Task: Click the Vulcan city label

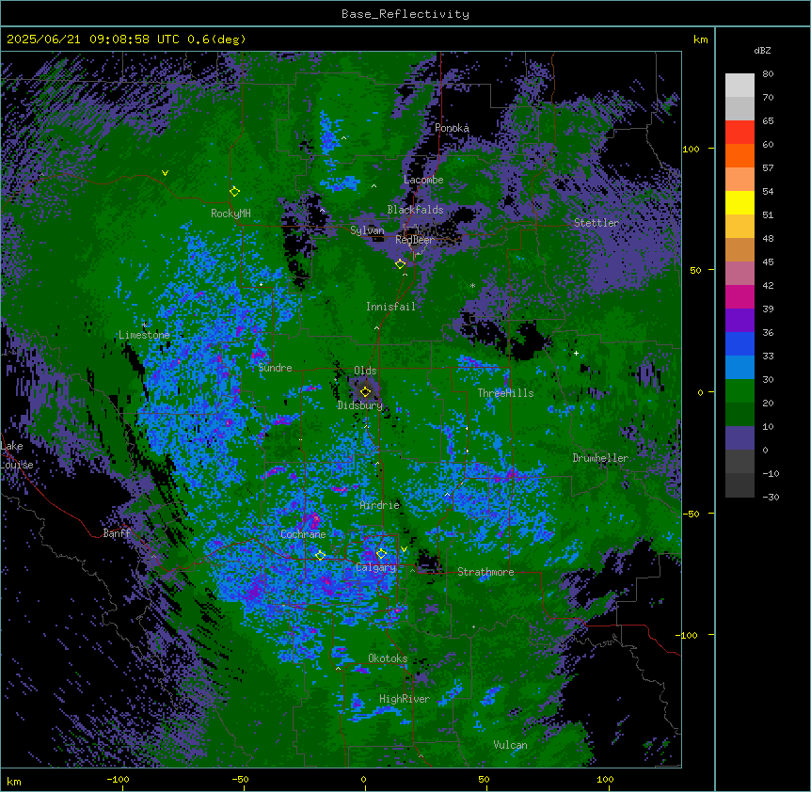Action: point(511,745)
